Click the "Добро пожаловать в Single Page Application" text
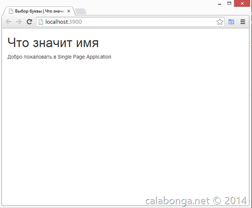Image resolution: width=252 pixels, height=208 pixels. 59,57
